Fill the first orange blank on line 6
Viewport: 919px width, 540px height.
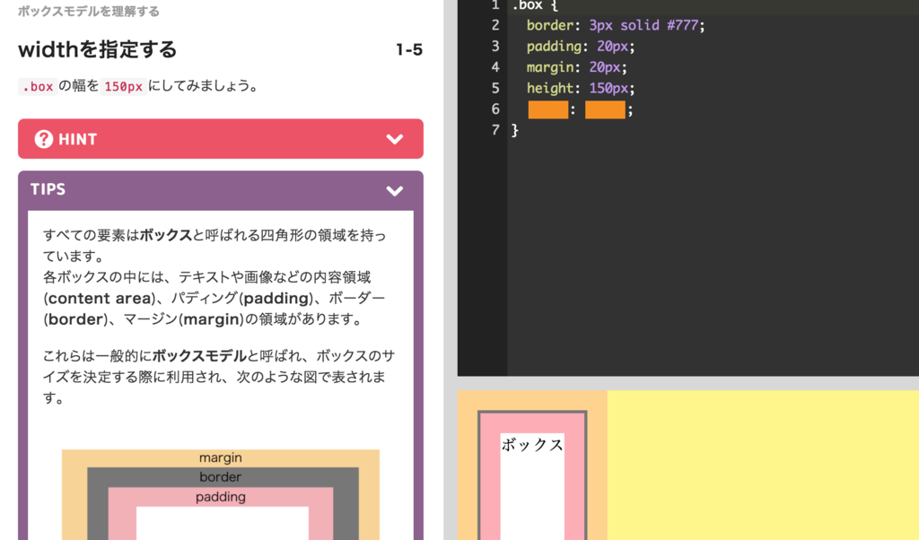pos(548,109)
